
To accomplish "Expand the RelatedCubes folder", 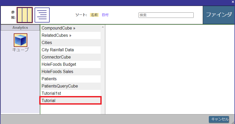I will [x=56, y=35].
